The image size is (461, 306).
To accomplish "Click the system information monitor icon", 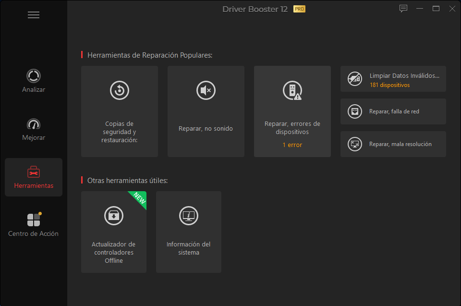I will coord(189,216).
